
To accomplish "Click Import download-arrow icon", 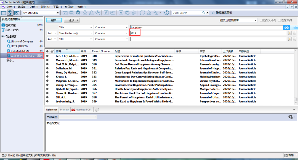I will pyautogui.click(x=85, y=13).
